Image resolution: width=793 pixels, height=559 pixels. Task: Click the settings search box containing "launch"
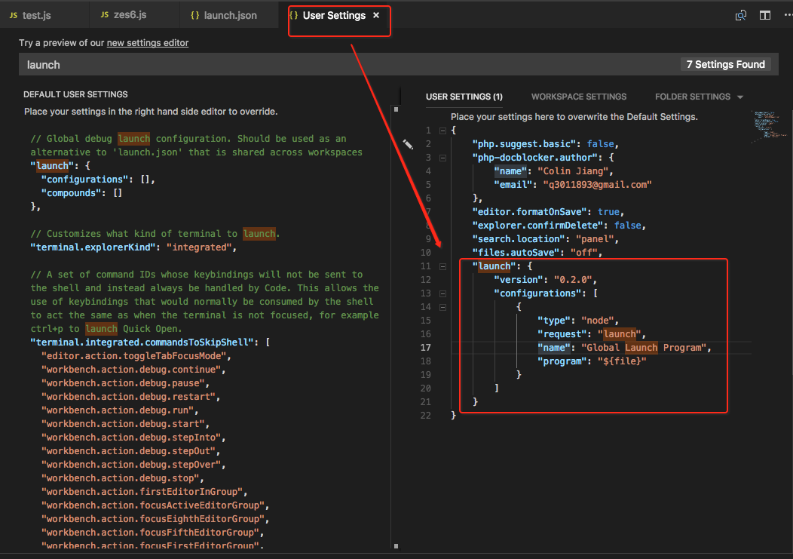click(339, 65)
